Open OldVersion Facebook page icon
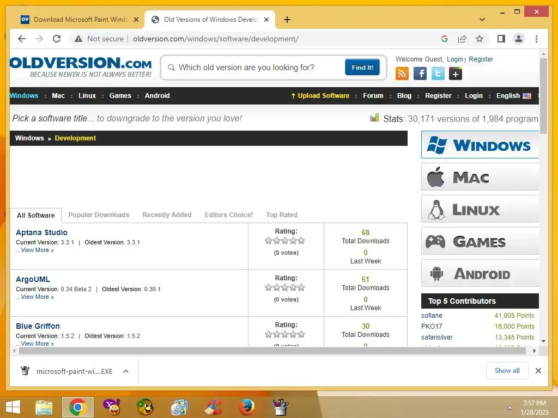Screen dimensions: 558x418 coord(420,74)
